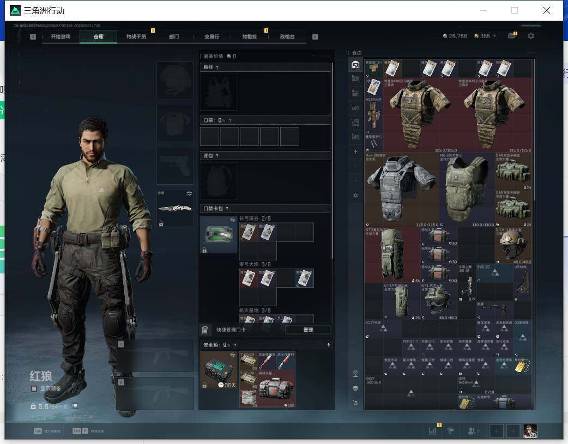568x444 pixels.
Task: Click the right tab-navigation arrow icon
Action: (315, 37)
